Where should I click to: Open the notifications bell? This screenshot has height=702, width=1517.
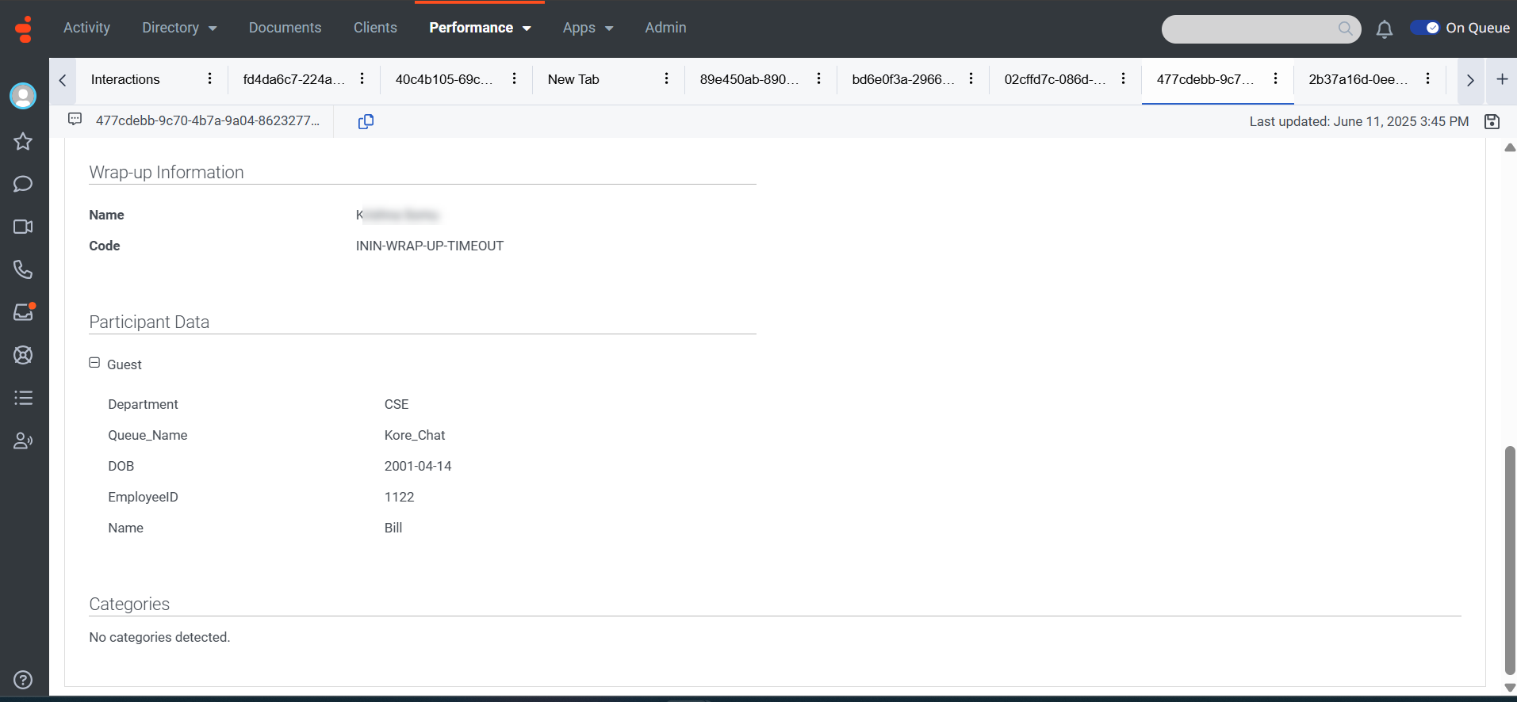1384,29
